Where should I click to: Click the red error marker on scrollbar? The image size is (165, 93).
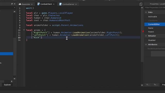143,31
